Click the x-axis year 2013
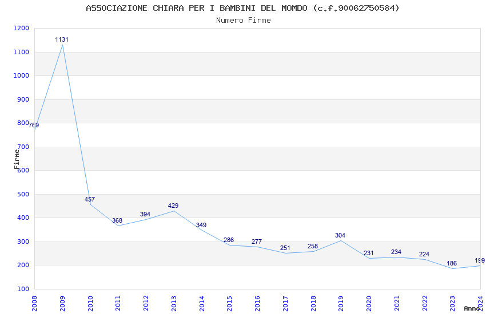Image resolution: width=486 pixels, height=314 pixels. 174,303
